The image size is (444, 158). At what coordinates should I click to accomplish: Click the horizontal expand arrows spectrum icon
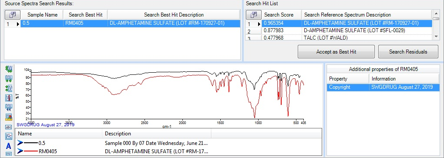tap(9, 79)
